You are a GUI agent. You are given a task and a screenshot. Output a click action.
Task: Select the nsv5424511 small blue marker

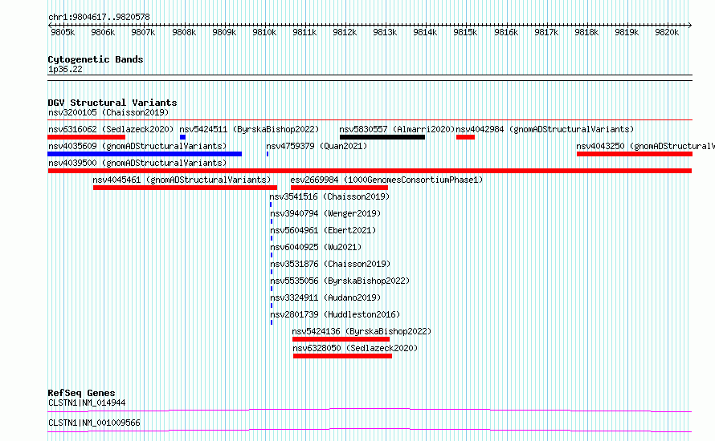[182, 137]
